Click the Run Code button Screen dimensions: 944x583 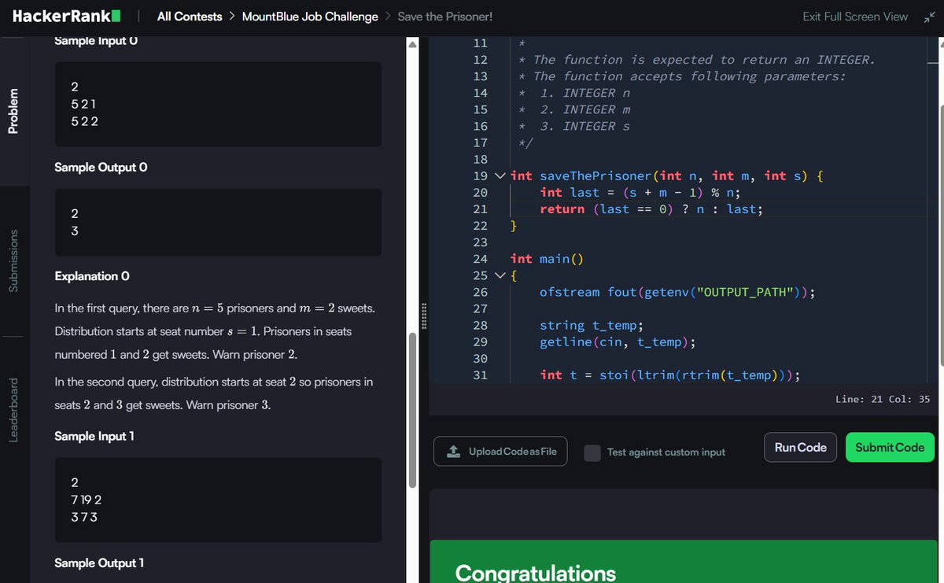[800, 447]
